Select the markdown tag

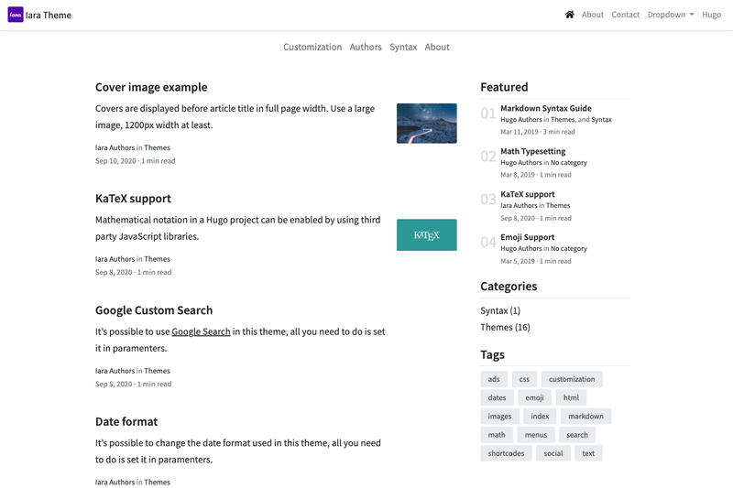point(585,416)
